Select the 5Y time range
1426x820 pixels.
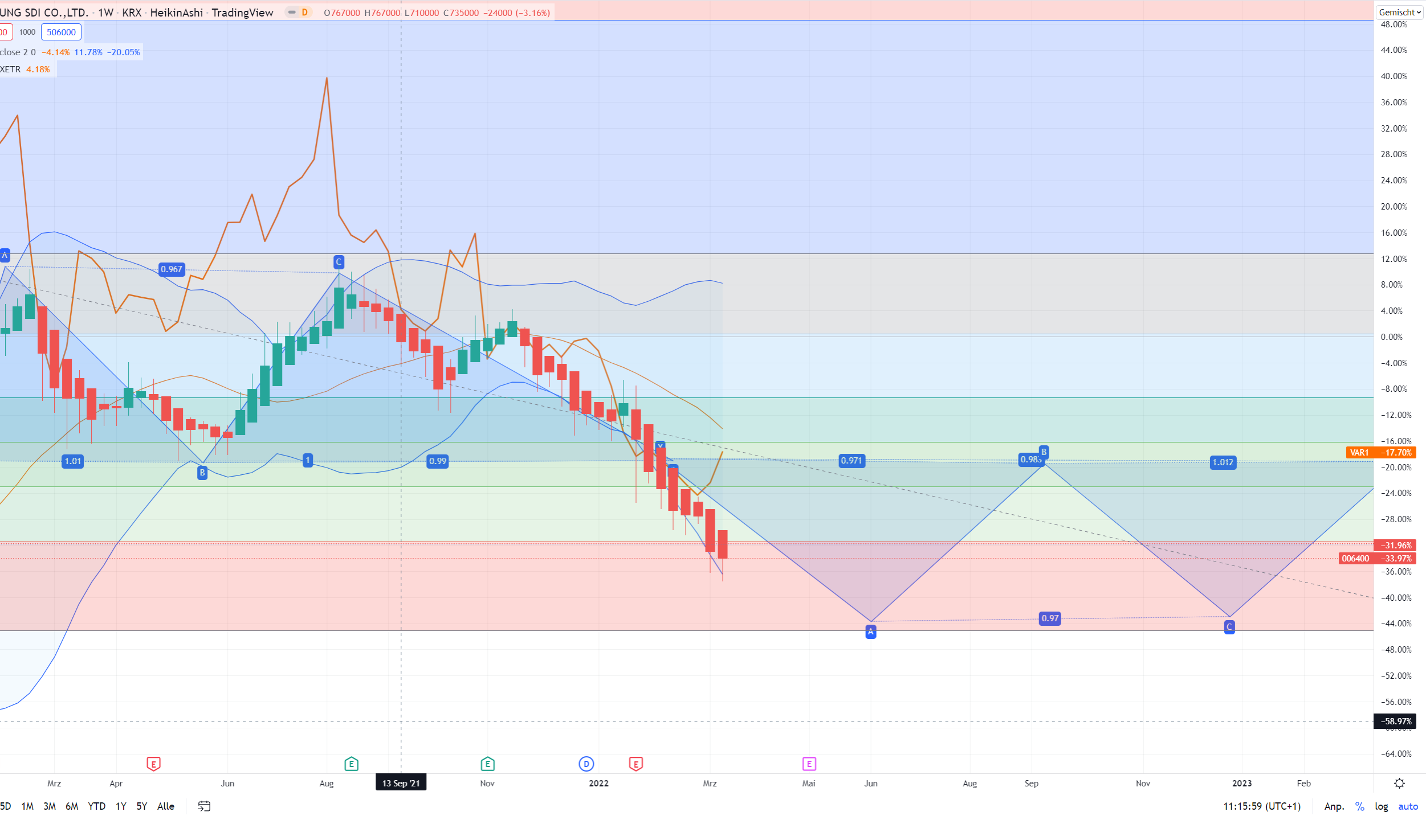[x=141, y=806]
